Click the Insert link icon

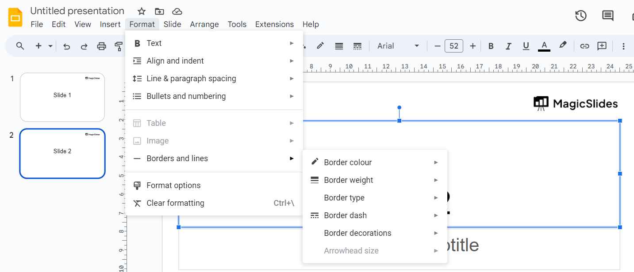coord(584,46)
